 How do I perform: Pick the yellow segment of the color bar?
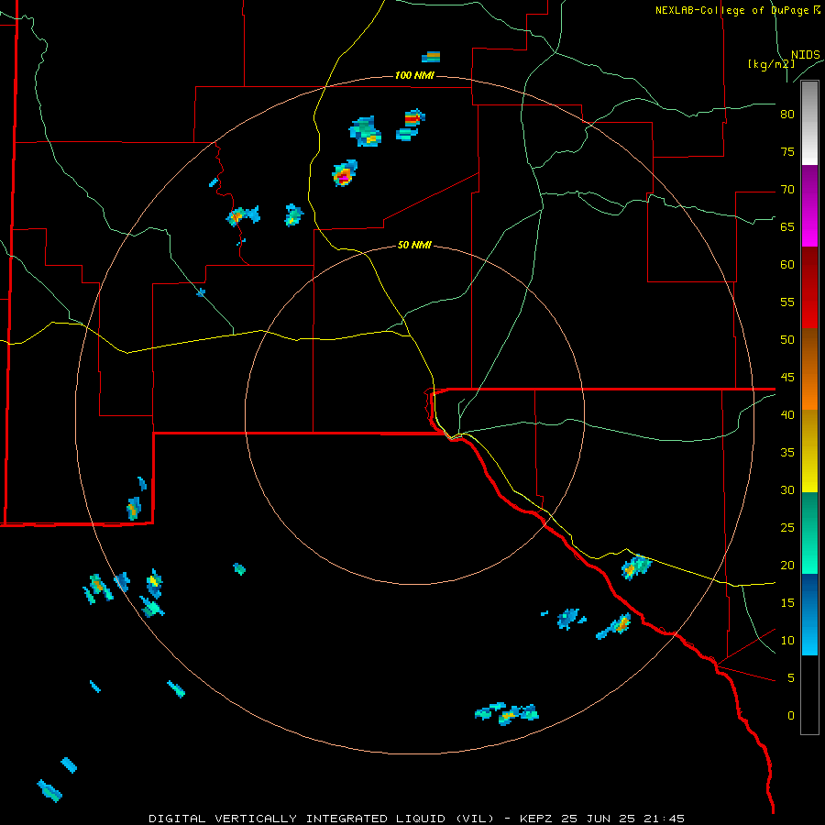click(x=809, y=451)
